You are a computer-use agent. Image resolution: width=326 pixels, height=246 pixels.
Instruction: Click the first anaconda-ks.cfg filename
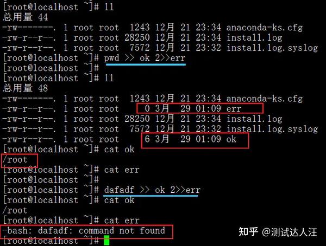point(264,28)
